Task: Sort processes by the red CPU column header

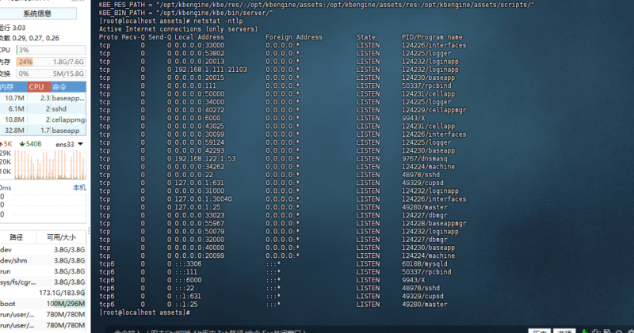Action: (x=37, y=86)
